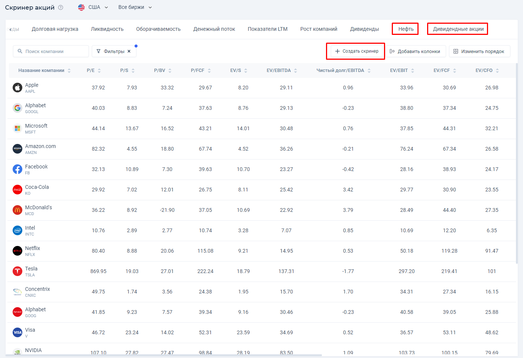This screenshot has width=523, height=358.
Task: Click the Создать скринер button
Action: [x=356, y=51]
